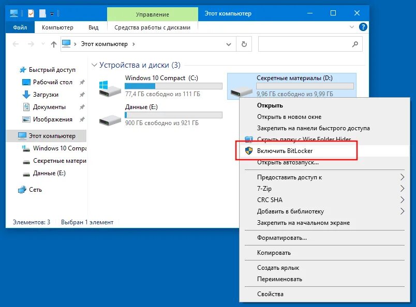
Task: Click the search magnifier icon
Action: [x=355, y=44]
